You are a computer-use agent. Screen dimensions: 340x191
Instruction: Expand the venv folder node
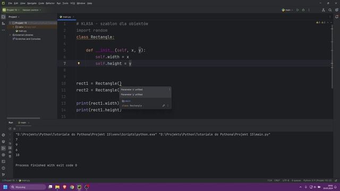[x=13, y=27]
